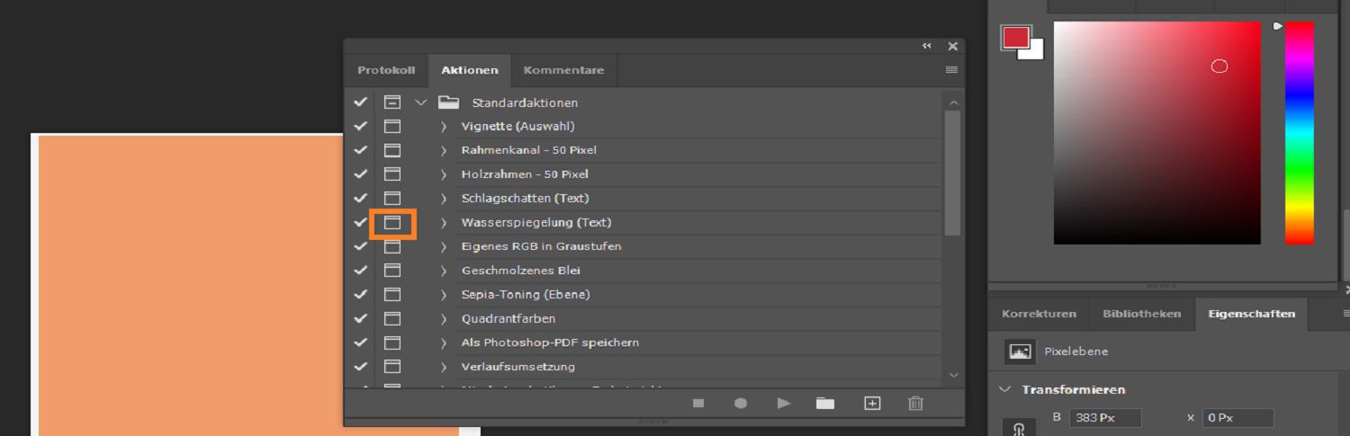Screen dimensions: 1350x436
Task: Play the selected action
Action: 784,404
